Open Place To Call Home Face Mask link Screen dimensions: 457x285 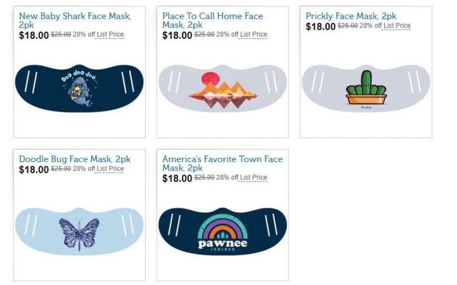[212, 16]
